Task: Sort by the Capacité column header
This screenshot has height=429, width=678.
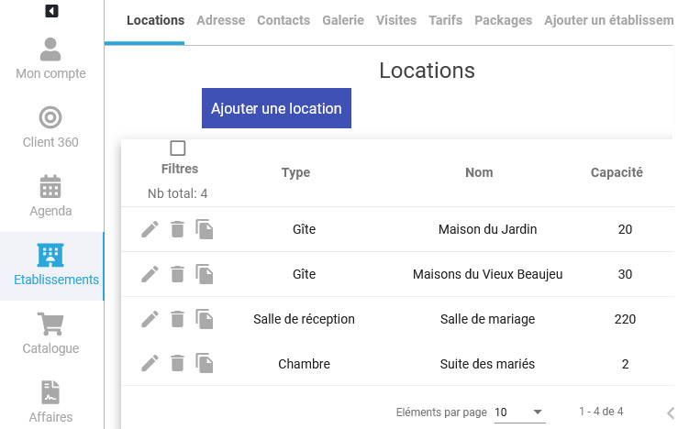Action: click(x=617, y=172)
